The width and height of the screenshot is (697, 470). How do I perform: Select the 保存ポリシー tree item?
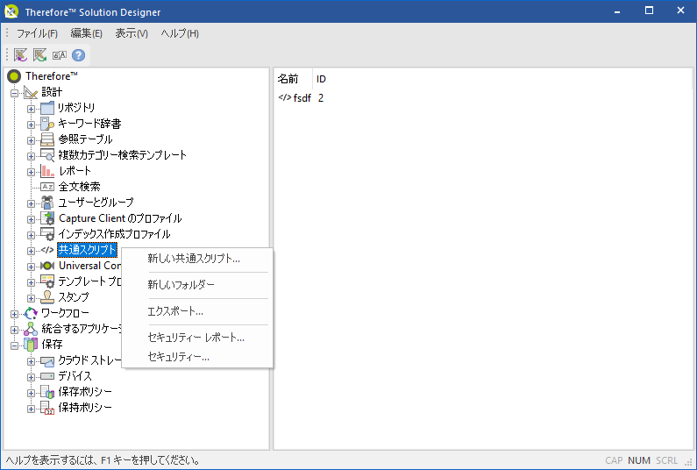pyautogui.click(x=85, y=392)
